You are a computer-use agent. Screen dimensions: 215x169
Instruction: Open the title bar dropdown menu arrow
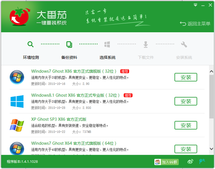[x=195, y=5]
